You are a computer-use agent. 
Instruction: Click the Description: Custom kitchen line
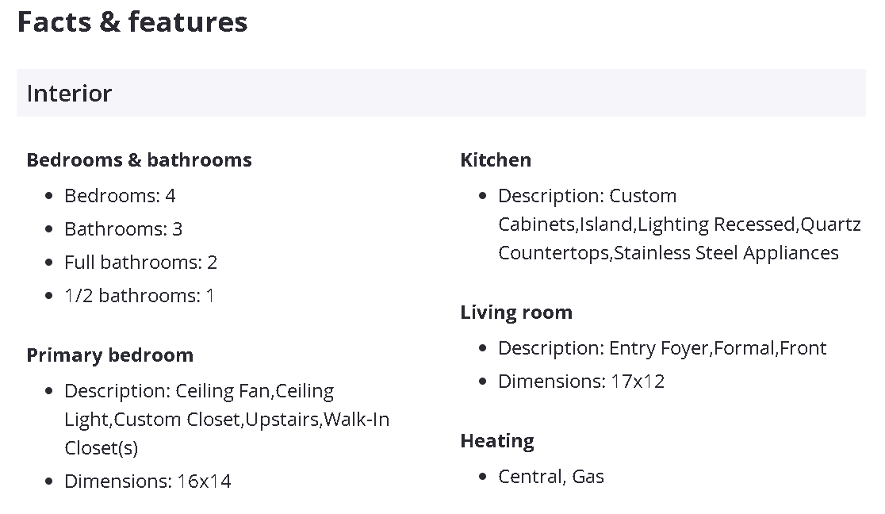coord(587,196)
